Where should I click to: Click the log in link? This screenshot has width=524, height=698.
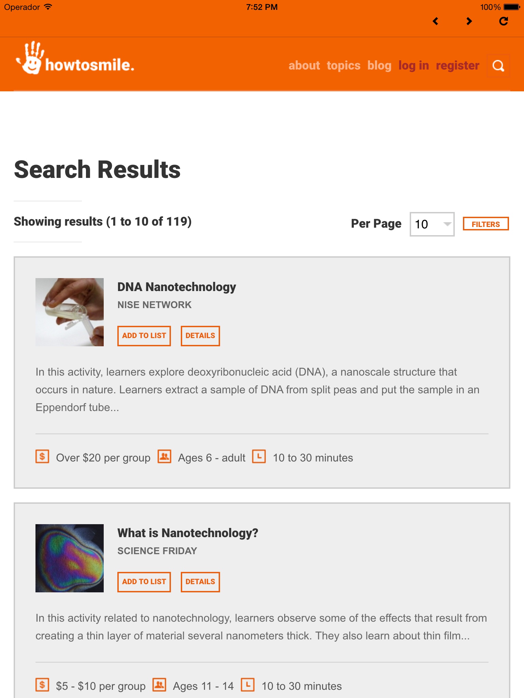[x=413, y=65]
